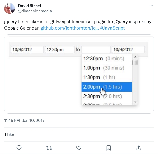Click the share upload icon
This screenshot has width=158, height=154.
tap(139, 148)
